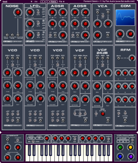Open the Voices Poly4 selector
The height and width of the screenshot is (163, 138).
click(x=31, y=138)
